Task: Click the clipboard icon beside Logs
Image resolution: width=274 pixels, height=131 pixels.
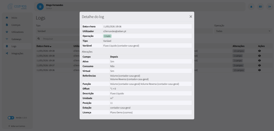Action: [x=7, y=46]
